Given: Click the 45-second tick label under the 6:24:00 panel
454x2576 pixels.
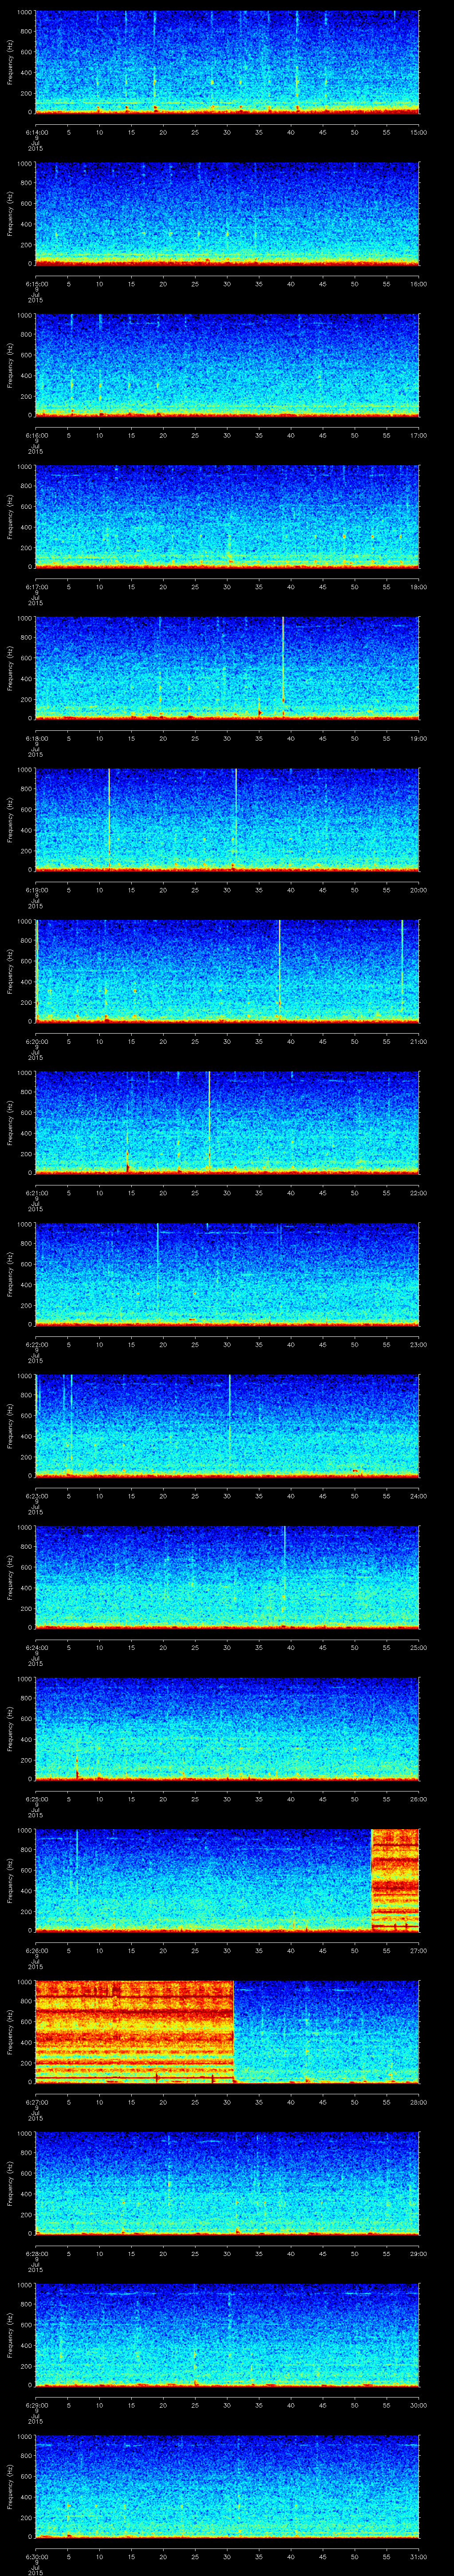Looking at the screenshot, I should click(x=322, y=1647).
